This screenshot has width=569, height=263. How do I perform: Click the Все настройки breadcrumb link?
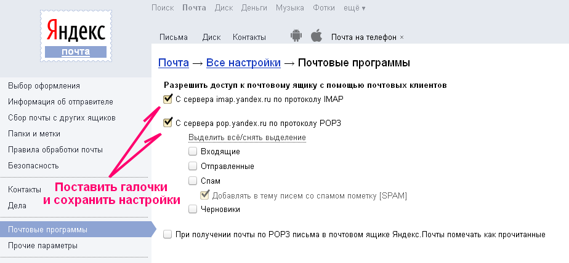pyautogui.click(x=243, y=63)
